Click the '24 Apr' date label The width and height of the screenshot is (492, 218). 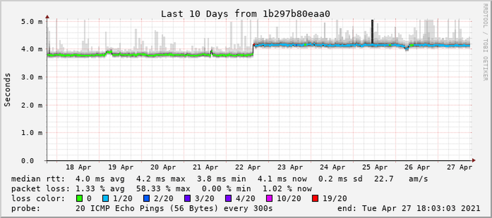(x=333, y=167)
